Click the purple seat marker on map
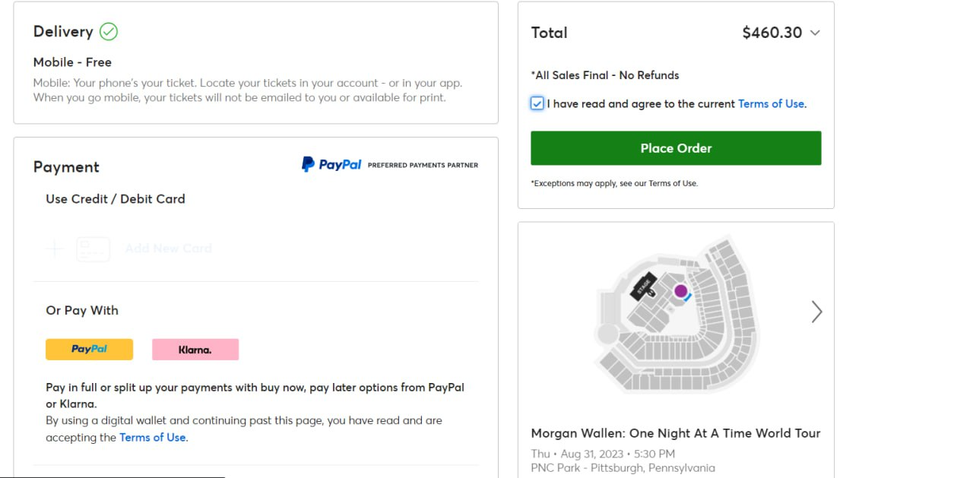 (680, 290)
